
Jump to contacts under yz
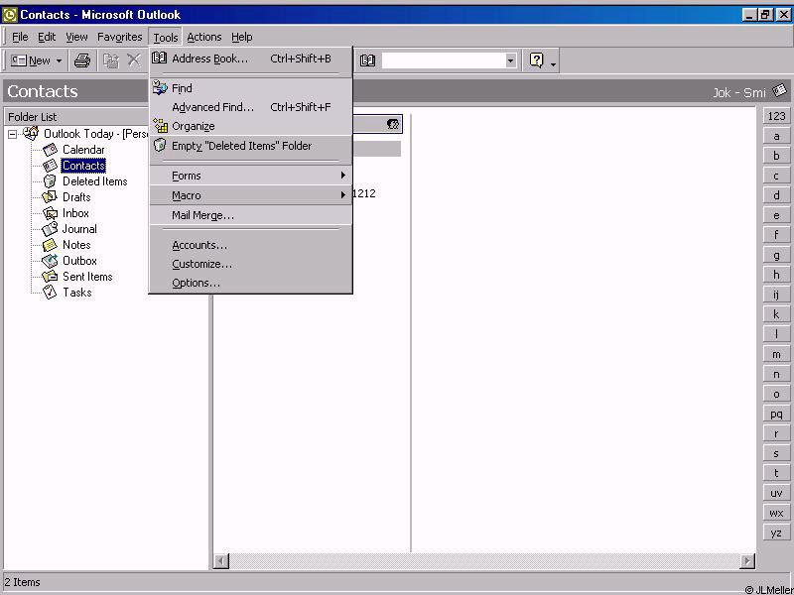[776, 533]
